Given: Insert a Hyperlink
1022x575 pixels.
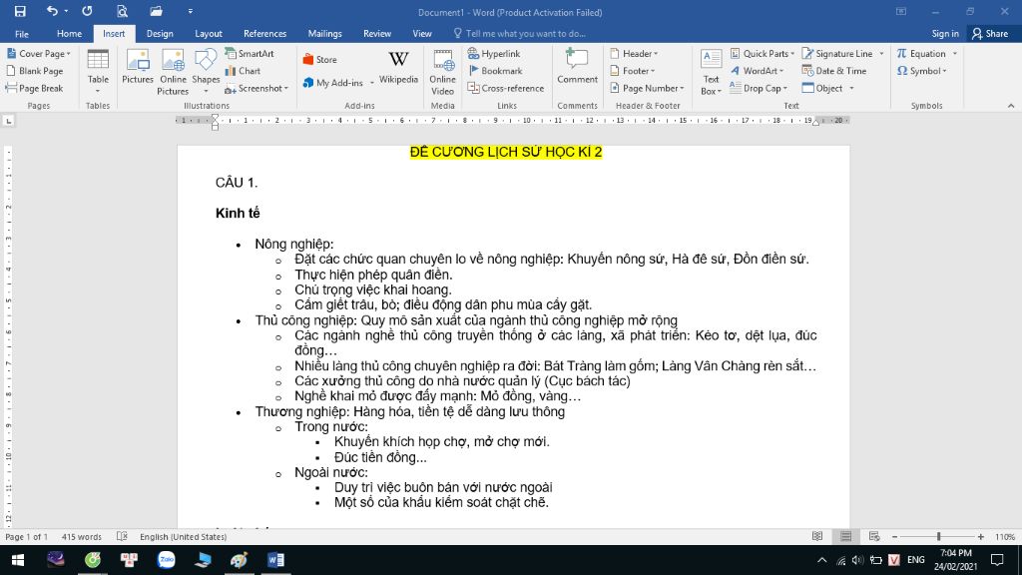Looking at the screenshot, I should [x=494, y=54].
